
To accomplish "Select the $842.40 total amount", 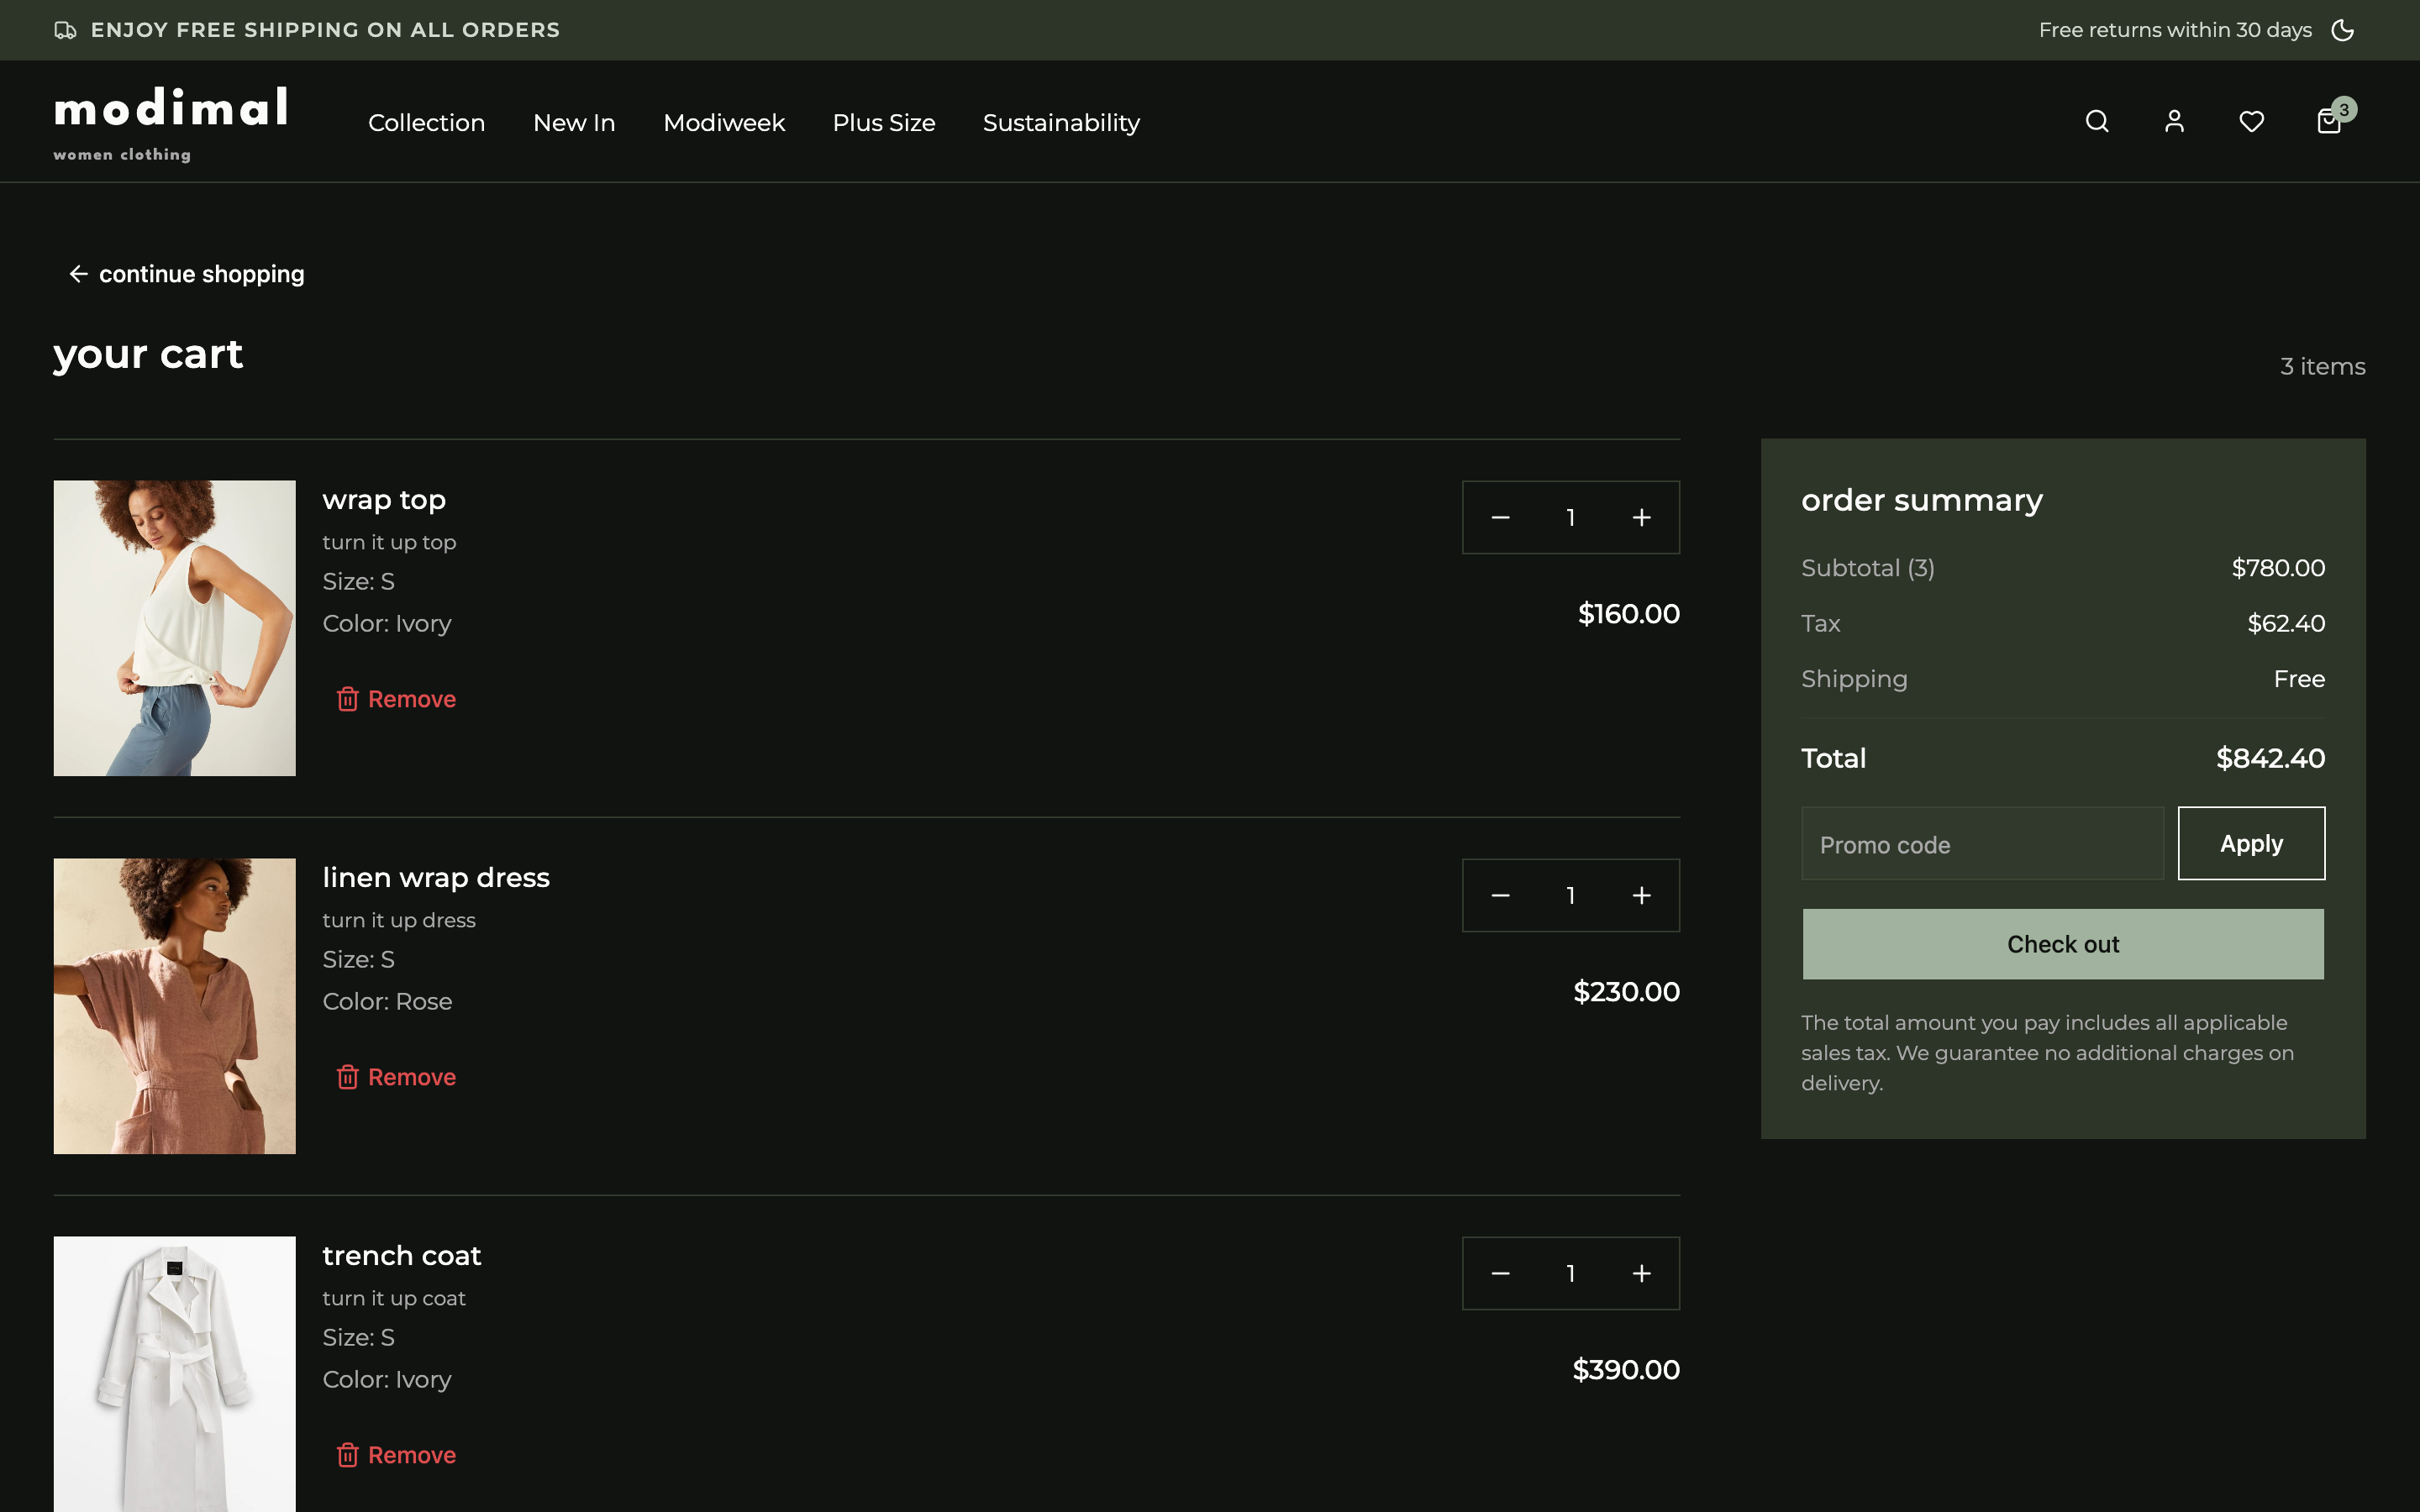I will (x=2270, y=758).
